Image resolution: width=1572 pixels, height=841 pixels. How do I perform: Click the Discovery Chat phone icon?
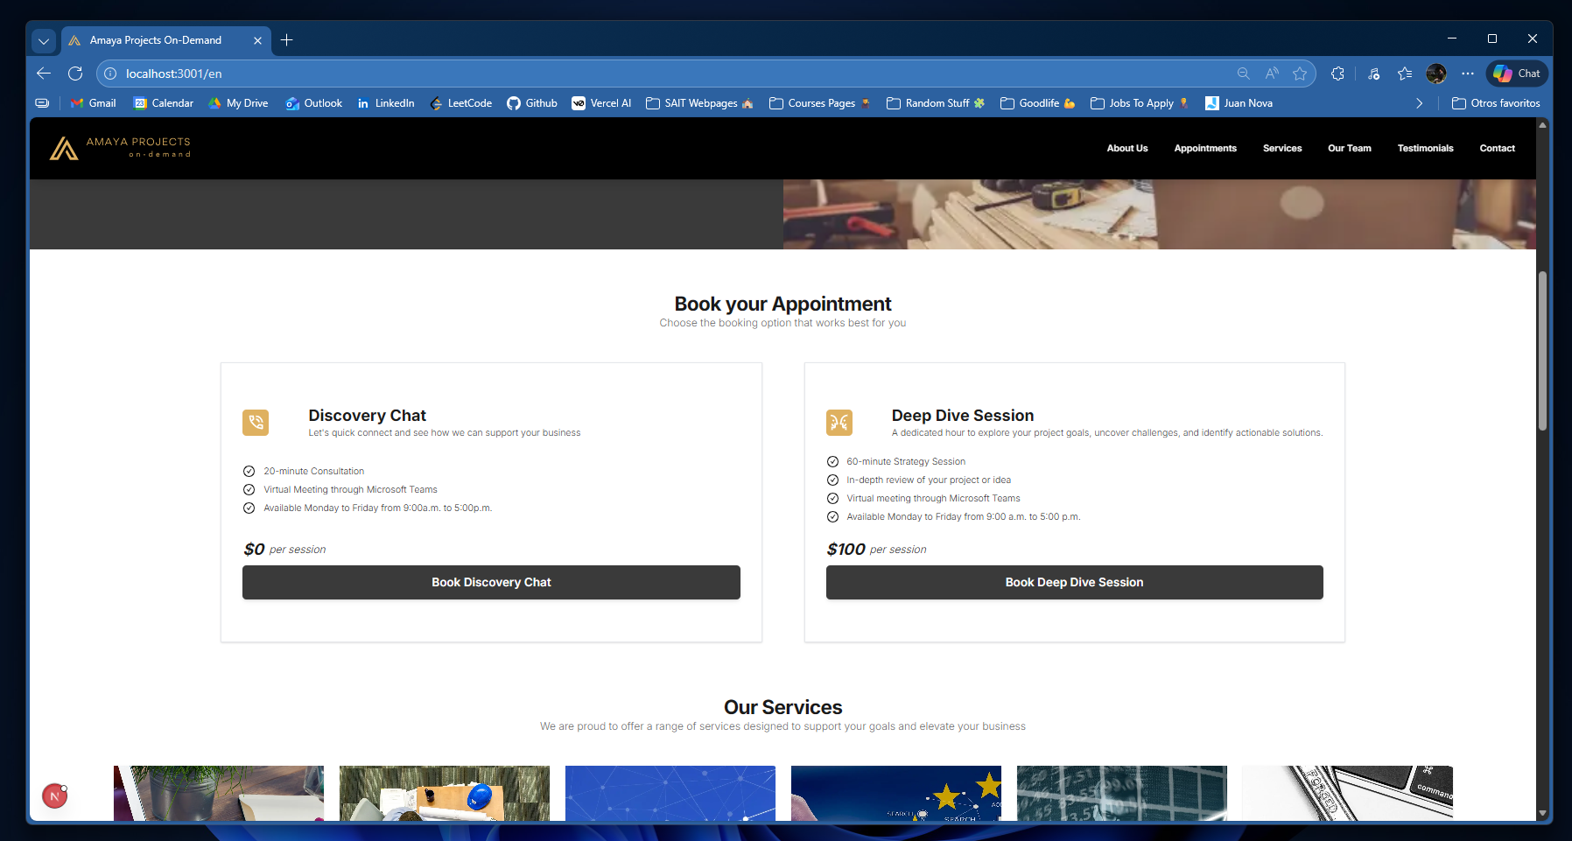coord(256,423)
